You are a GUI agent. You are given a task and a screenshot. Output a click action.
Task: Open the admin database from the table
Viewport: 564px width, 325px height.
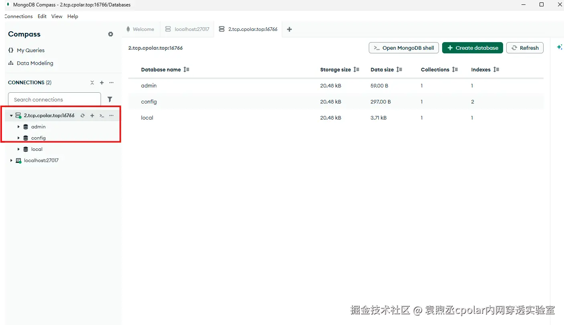coord(149,85)
